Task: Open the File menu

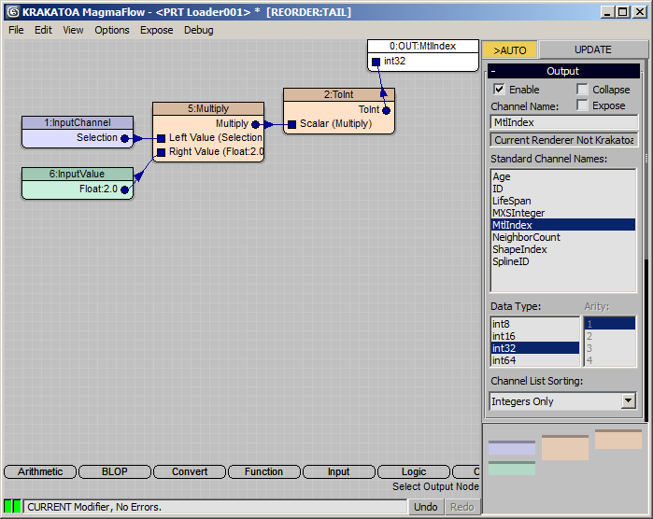Action: tap(16, 30)
